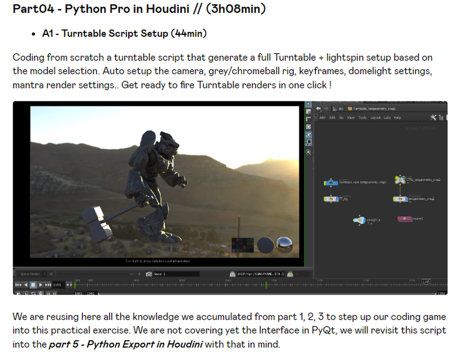Click the tree view icon beside wrench
The width and height of the screenshot is (458, 358).
click(x=441, y=118)
